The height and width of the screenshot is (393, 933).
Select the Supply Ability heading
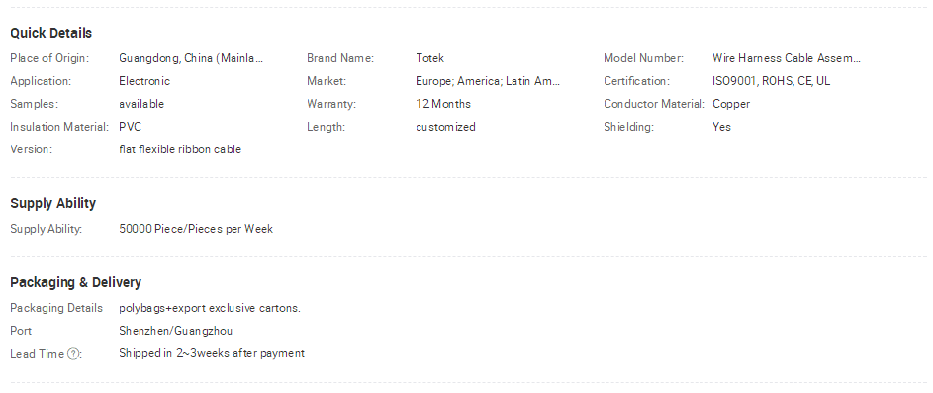tap(53, 203)
